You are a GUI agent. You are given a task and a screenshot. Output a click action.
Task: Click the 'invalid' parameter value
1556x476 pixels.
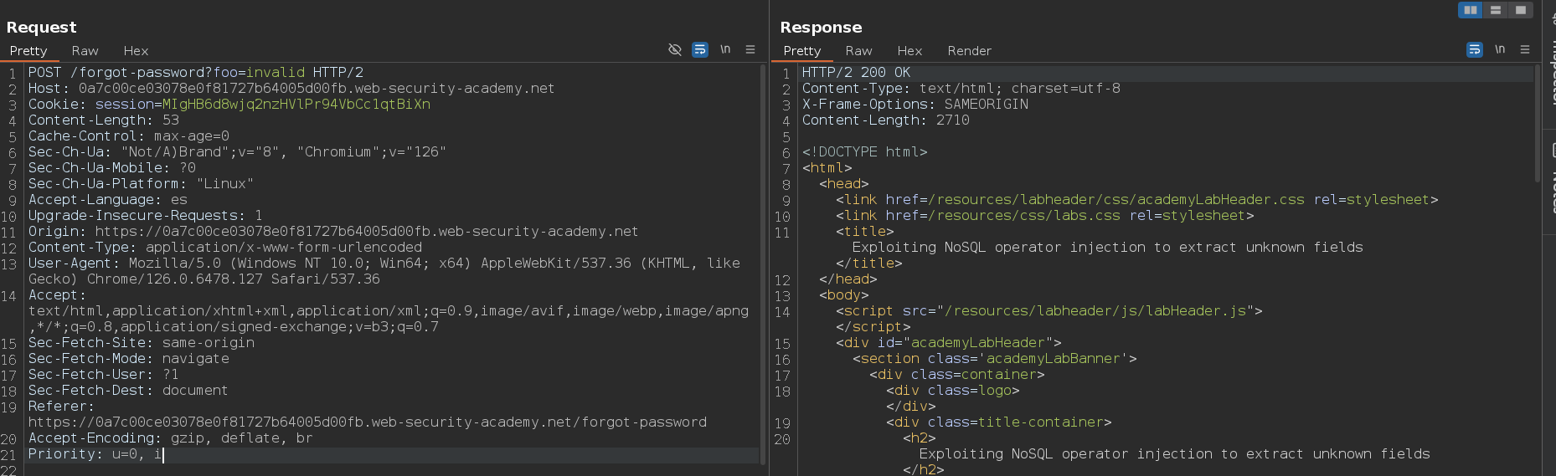276,73
